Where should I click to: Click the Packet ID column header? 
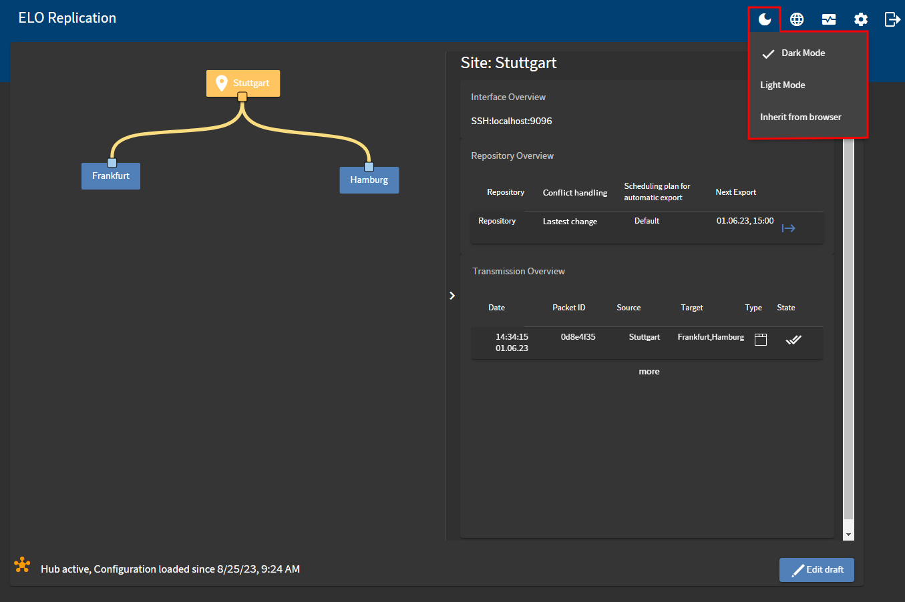[x=569, y=308]
